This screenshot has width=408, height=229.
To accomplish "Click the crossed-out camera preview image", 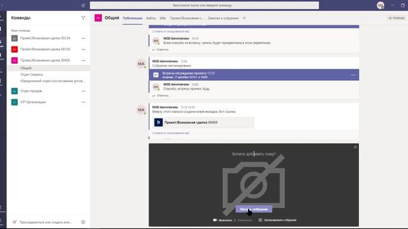I will [254, 185].
